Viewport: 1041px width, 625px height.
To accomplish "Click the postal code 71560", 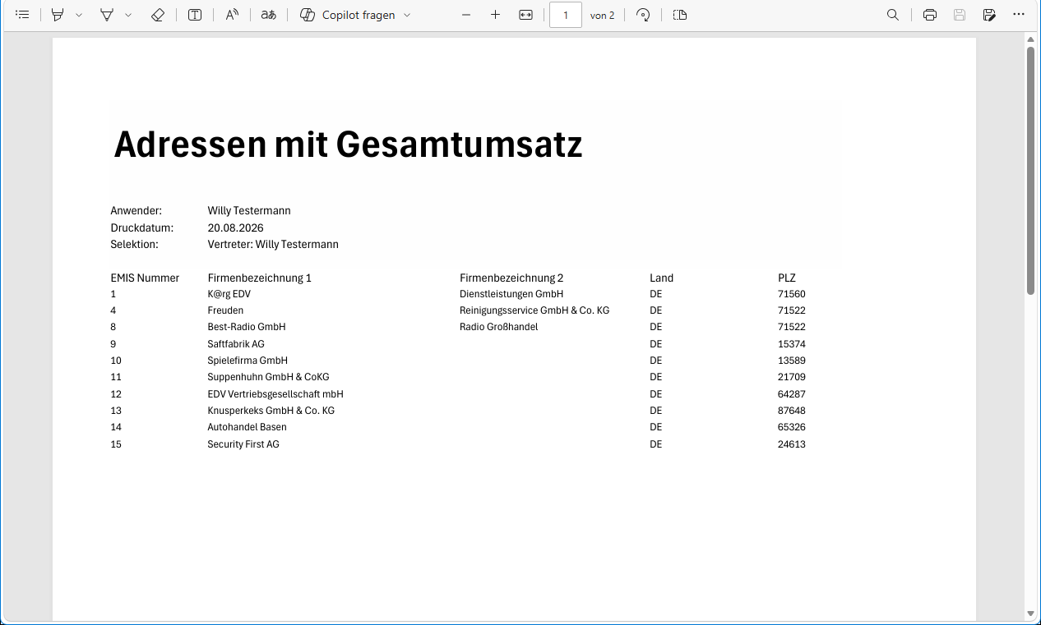I will [x=792, y=294].
